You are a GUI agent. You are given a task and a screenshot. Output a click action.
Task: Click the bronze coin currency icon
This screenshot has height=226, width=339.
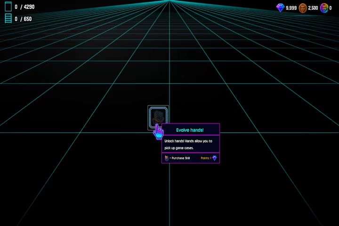303,8
